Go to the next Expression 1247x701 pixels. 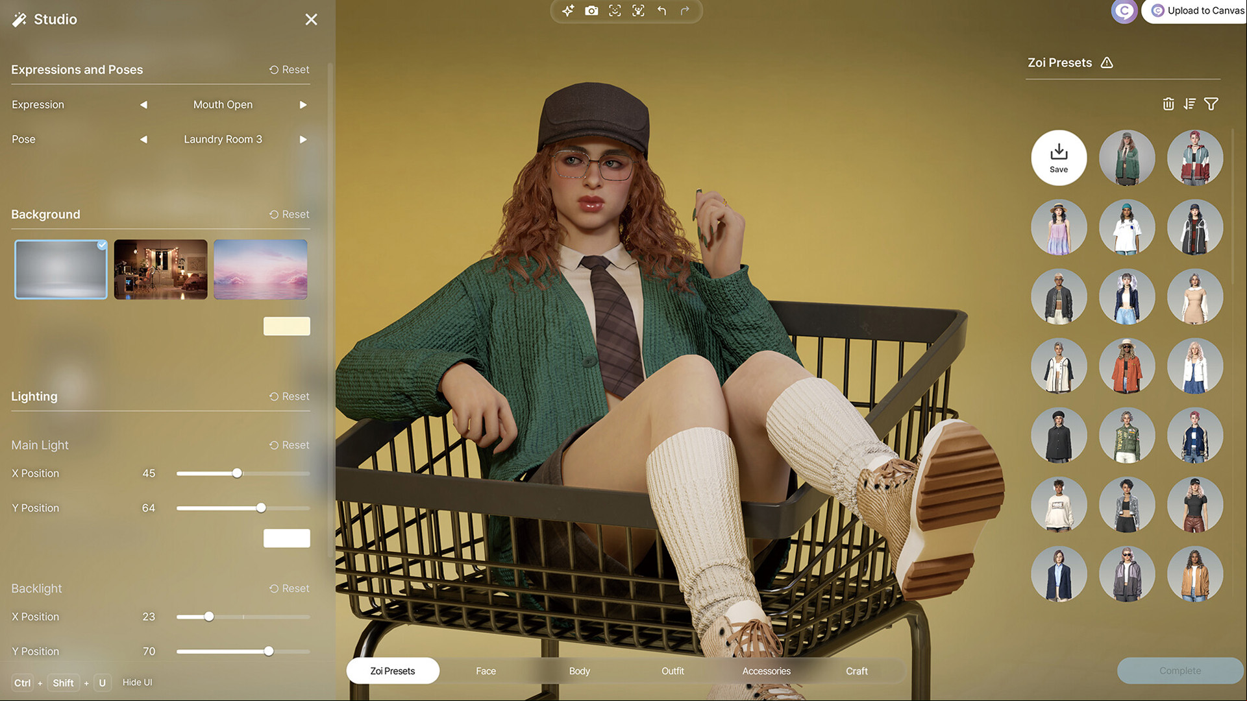point(303,104)
